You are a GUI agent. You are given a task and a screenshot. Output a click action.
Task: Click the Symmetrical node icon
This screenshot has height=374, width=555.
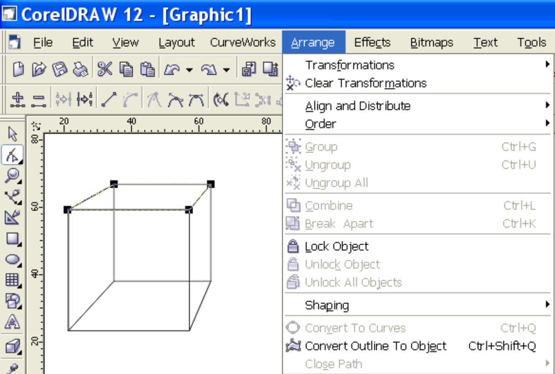click(x=197, y=99)
